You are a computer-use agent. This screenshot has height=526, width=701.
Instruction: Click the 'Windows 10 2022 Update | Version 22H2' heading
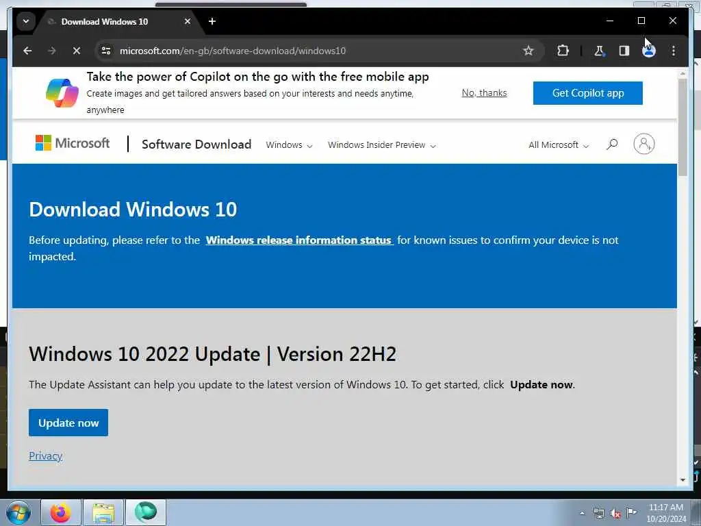pyautogui.click(x=213, y=354)
